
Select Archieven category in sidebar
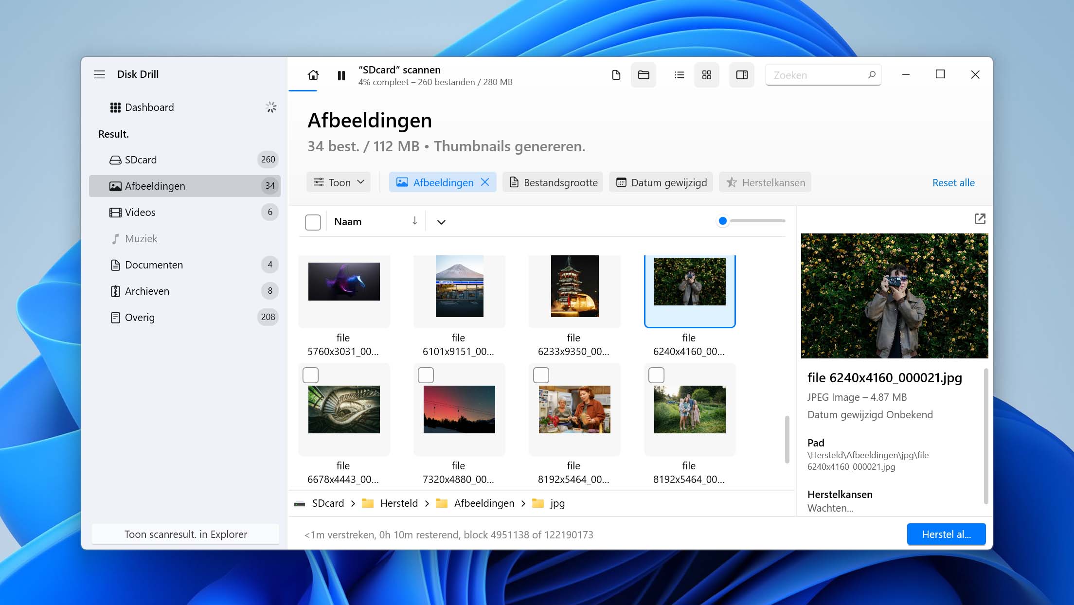pyautogui.click(x=185, y=291)
